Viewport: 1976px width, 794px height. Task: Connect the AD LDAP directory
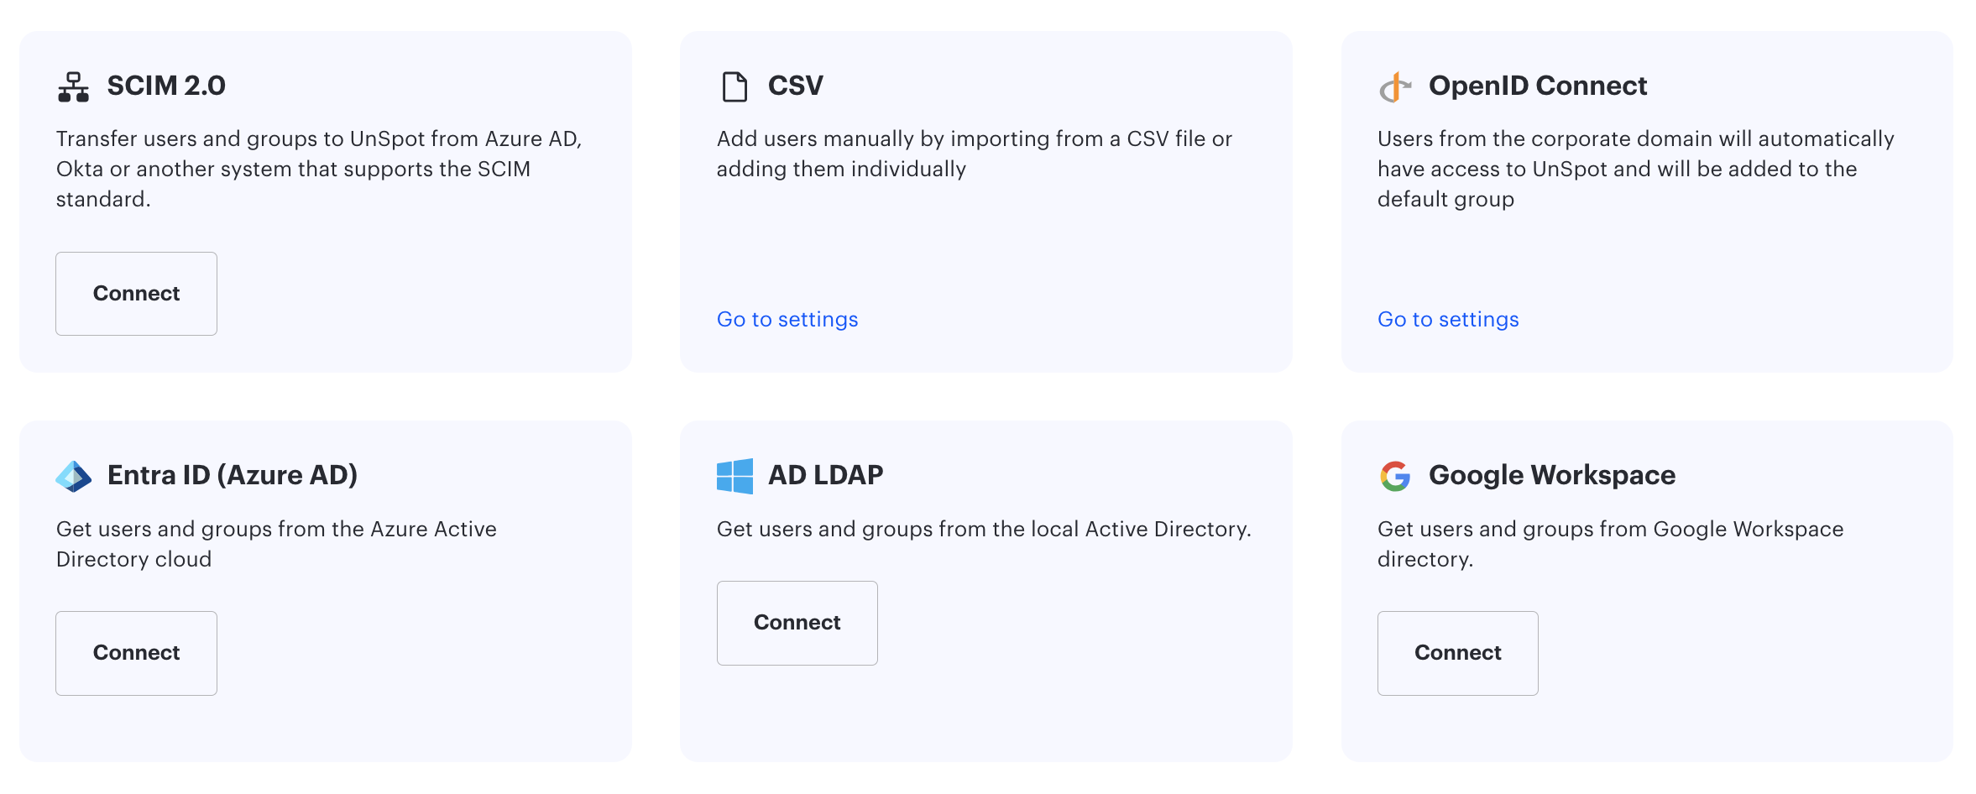tap(797, 623)
